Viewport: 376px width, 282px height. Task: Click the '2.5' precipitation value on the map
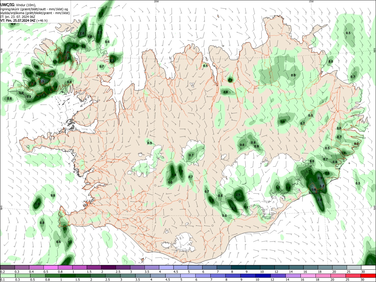click(x=100, y=32)
